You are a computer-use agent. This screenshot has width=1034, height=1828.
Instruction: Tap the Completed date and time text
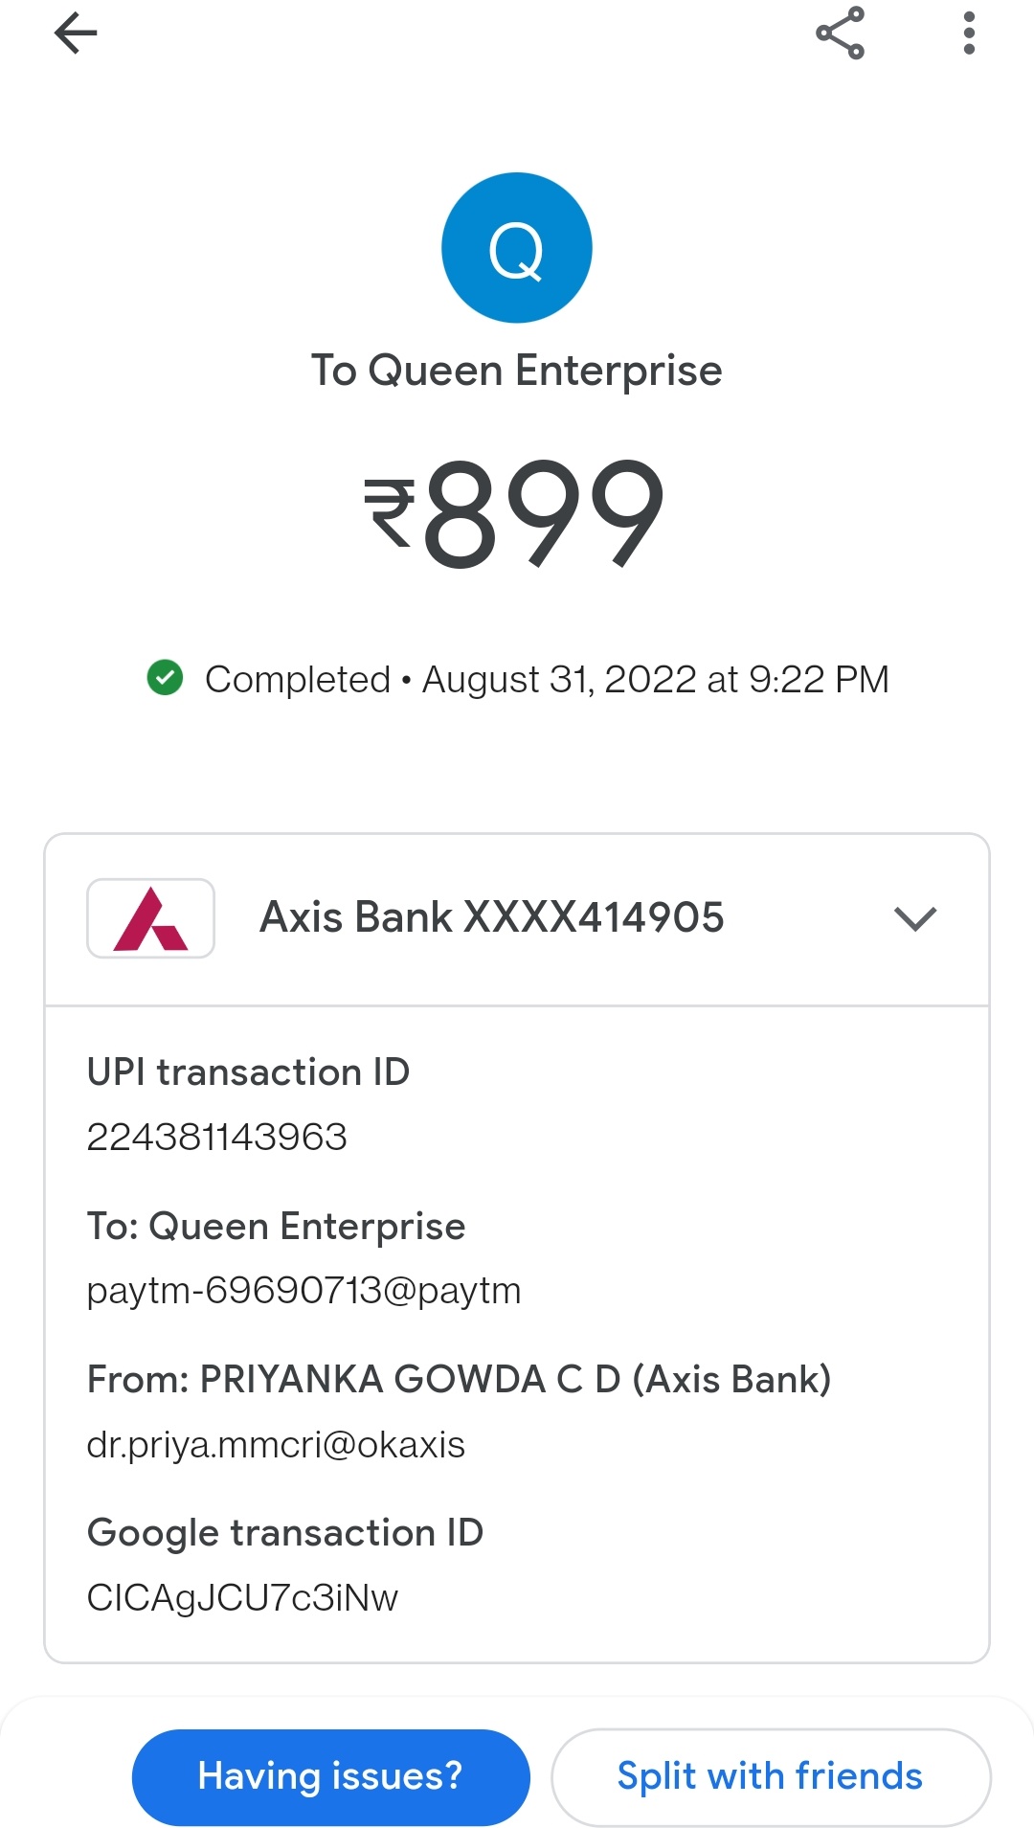tap(546, 679)
